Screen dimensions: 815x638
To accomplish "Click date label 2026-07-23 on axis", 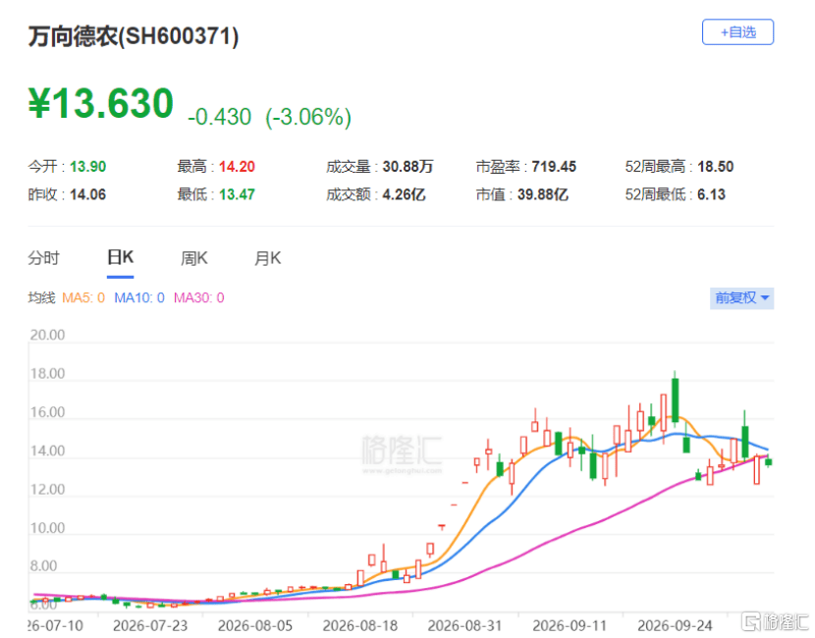I will click(x=150, y=625).
